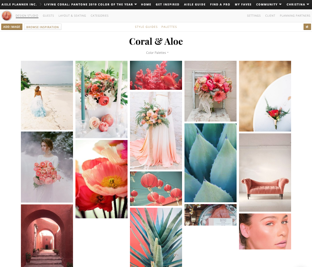Switch to the Guests tab
Image resolution: width=312 pixels, height=267 pixels.
click(48, 16)
